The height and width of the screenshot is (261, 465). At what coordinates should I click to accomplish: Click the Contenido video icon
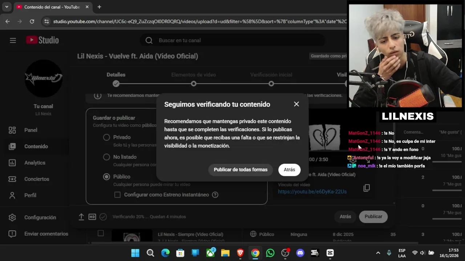click(12, 146)
